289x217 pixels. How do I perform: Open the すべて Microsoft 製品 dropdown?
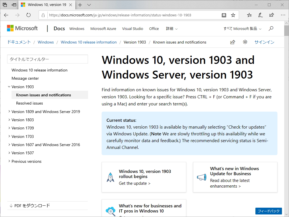coord(242,29)
